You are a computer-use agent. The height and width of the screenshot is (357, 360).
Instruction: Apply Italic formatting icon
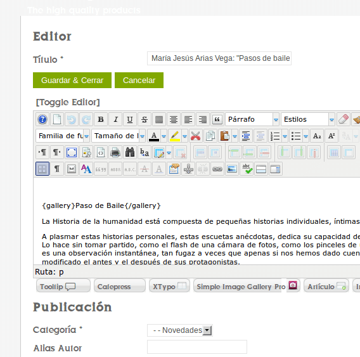(x=115, y=119)
